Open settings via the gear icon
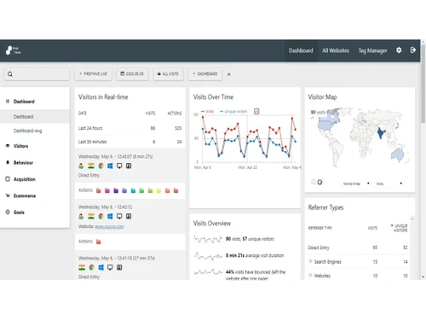Viewport: 426px width, 320px height. pyautogui.click(x=399, y=50)
